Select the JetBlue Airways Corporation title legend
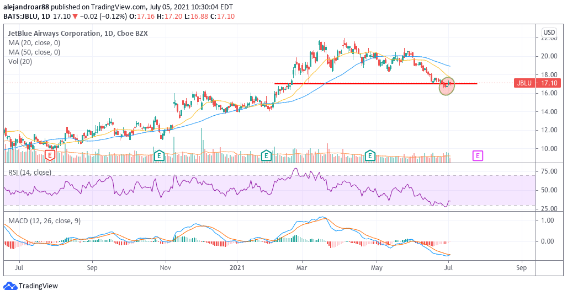 78,33
